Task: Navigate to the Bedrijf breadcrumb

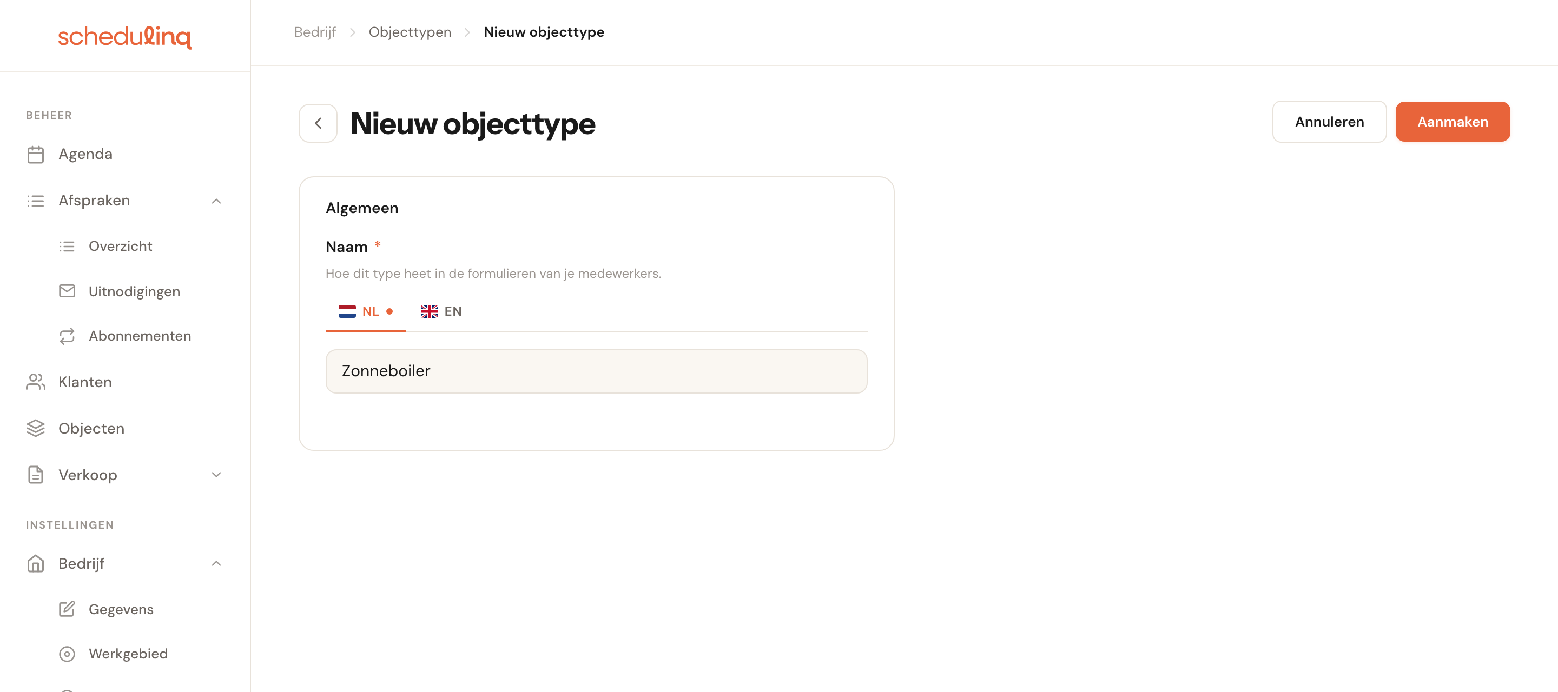Action: point(315,32)
